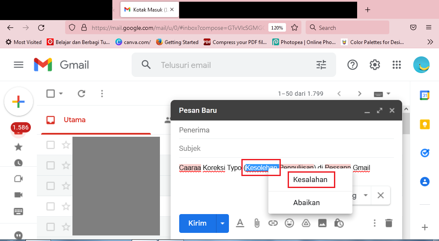The image size is (439, 241).
Task: Open Google Calendar side panel
Action: (x=425, y=95)
